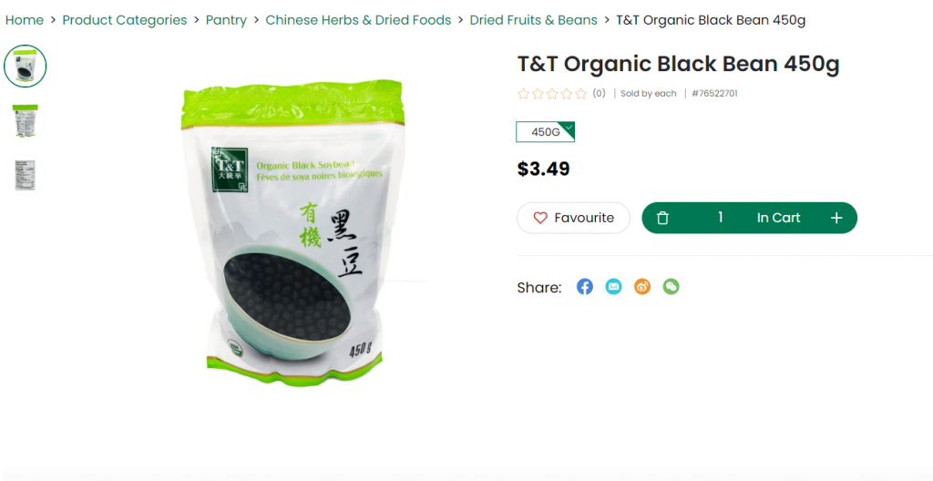
Task: Share product on WeChat
Action: pos(672,287)
